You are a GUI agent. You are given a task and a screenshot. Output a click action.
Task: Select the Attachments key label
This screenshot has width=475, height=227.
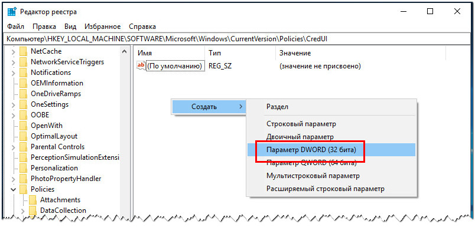(60, 200)
